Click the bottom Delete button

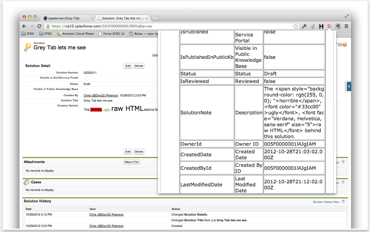click(139, 152)
